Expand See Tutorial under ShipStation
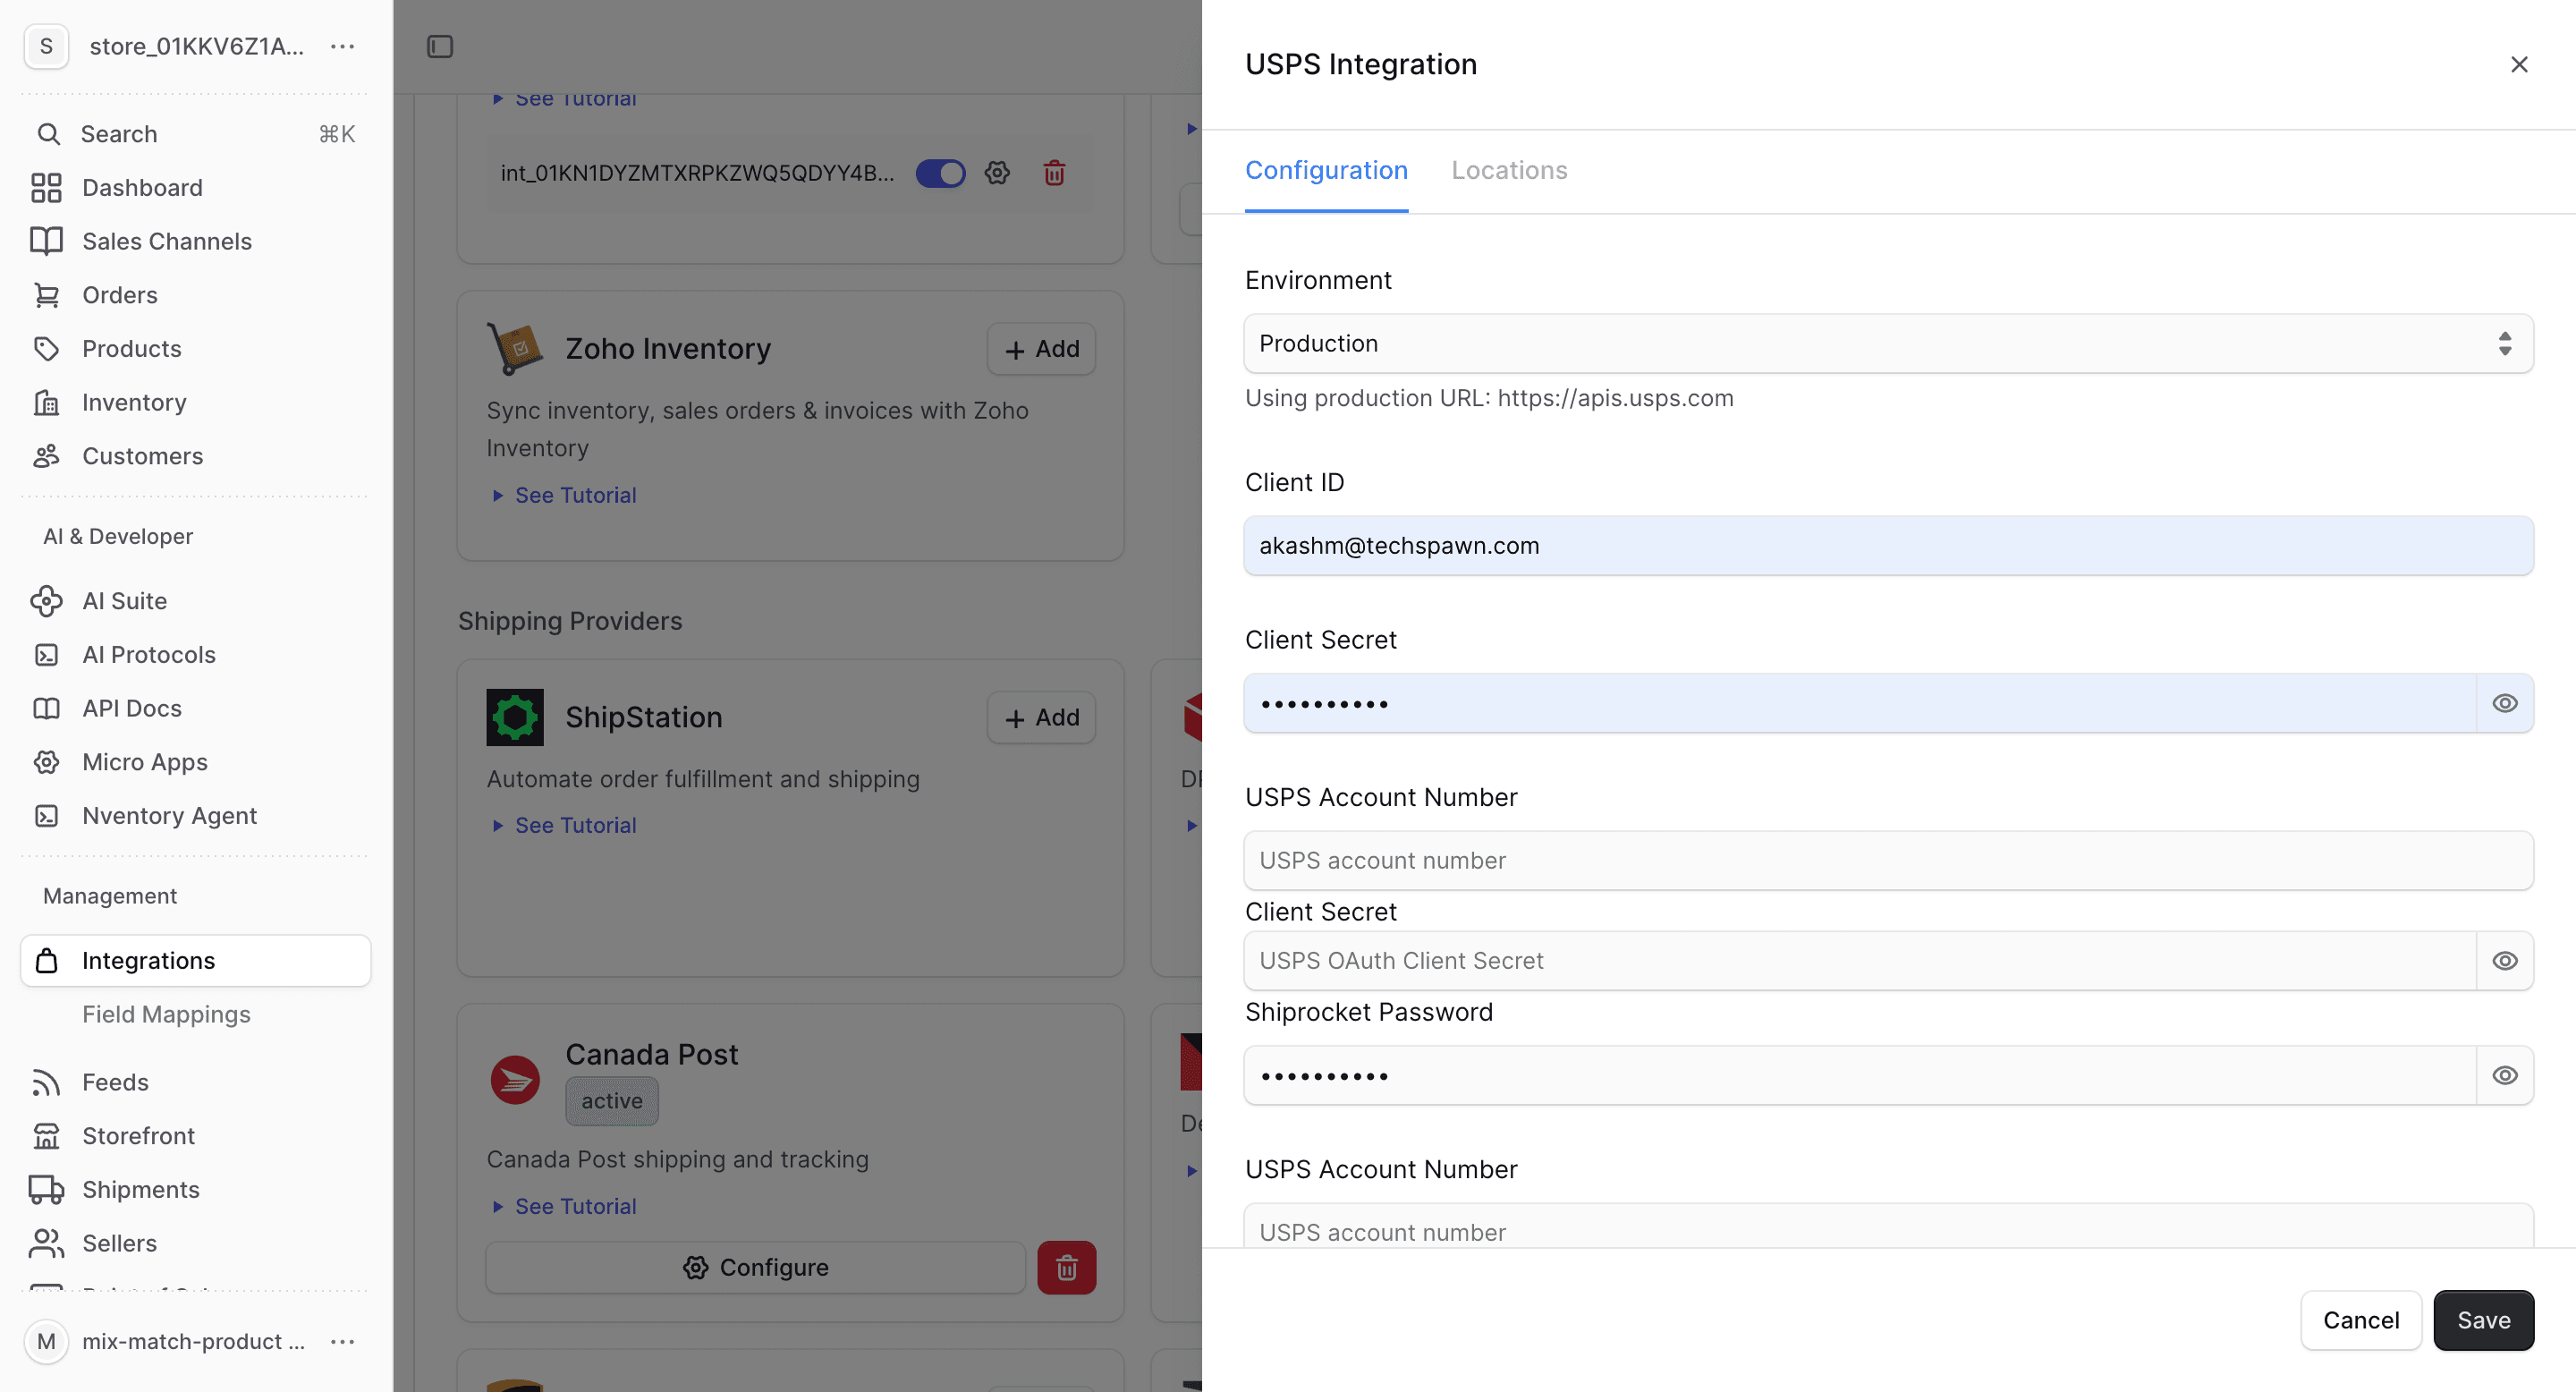 565,826
